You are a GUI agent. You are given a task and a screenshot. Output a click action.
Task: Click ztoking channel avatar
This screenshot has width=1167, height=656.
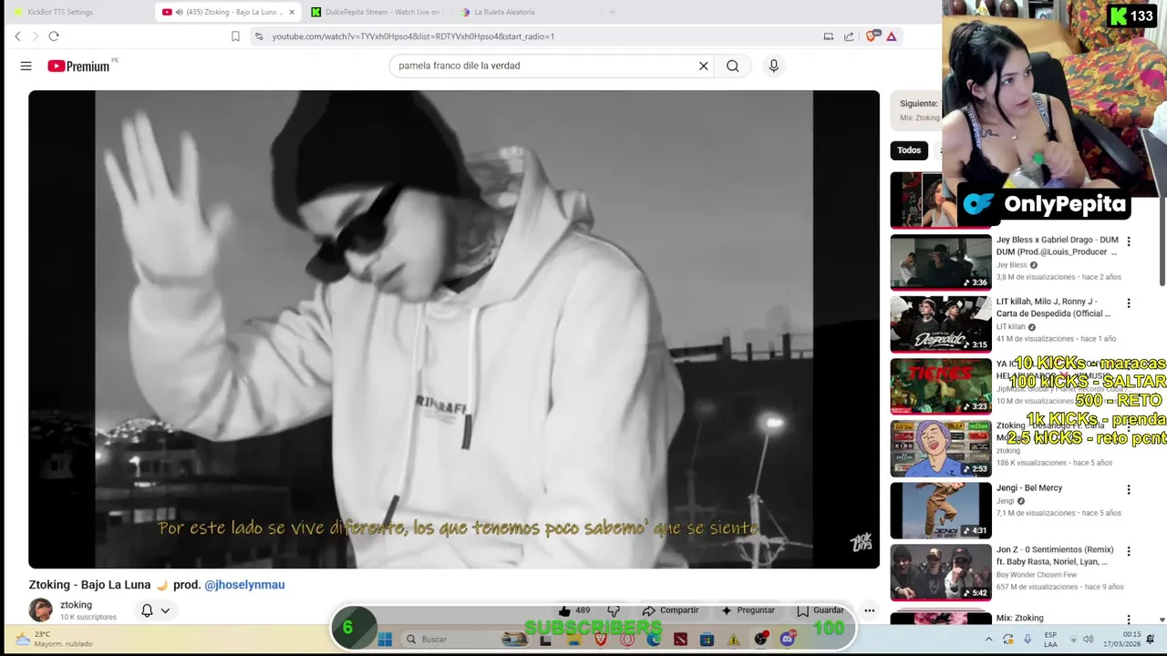click(41, 610)
